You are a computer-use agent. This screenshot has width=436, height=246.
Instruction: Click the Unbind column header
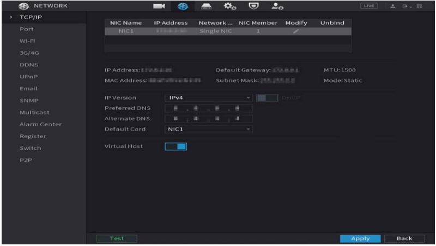[332, 23]
